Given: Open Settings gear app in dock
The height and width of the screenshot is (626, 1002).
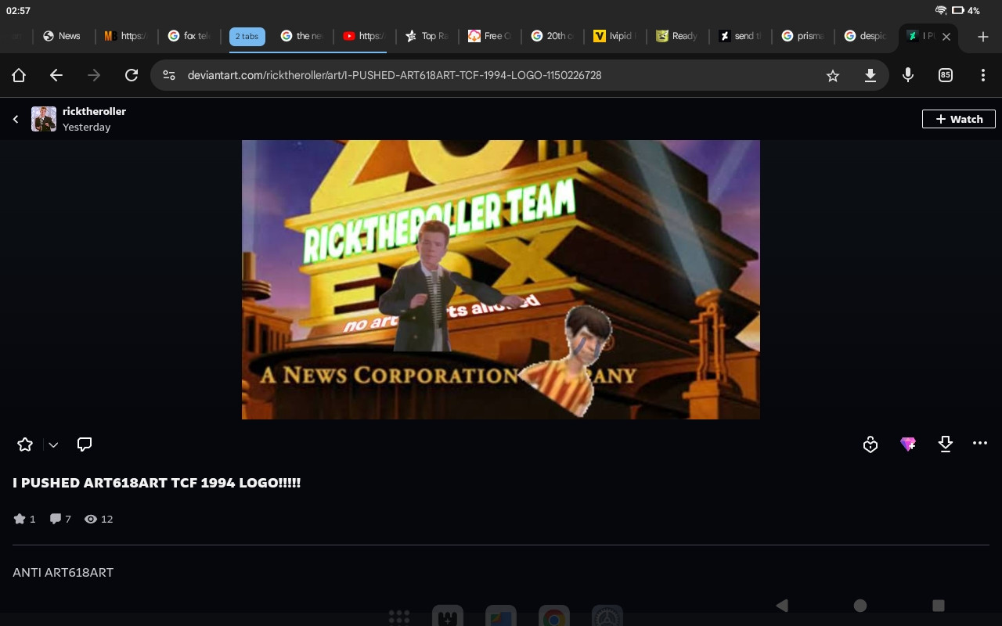Looking at the screenshot, I should click(607, 617).
